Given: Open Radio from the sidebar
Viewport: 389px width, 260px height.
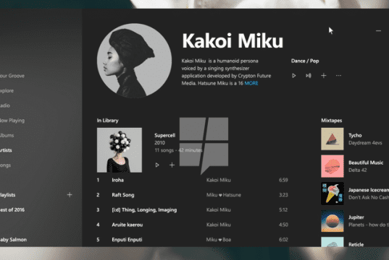Looking at the screenshot, I should pos(5,105).
